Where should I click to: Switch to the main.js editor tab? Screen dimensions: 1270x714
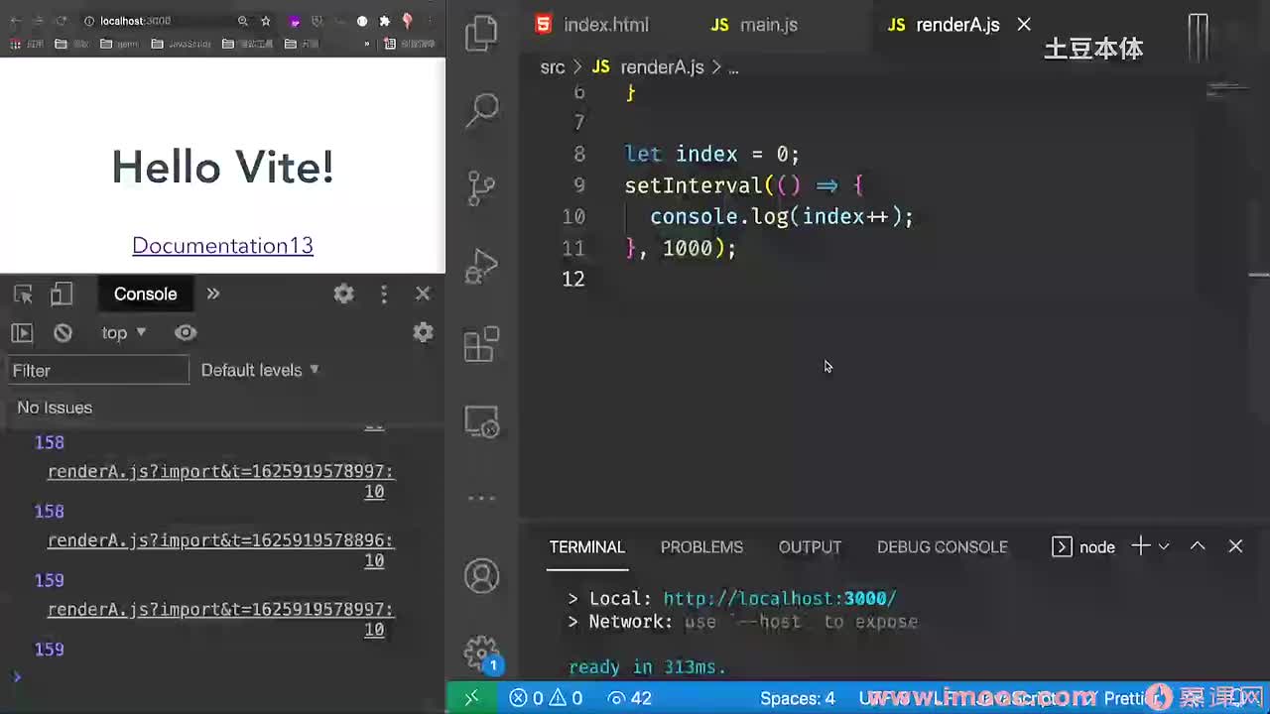755,25
